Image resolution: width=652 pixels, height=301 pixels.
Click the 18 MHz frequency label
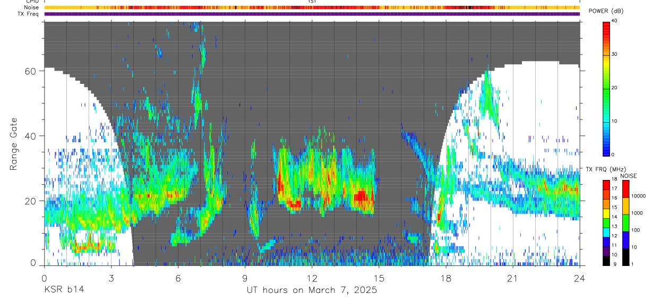click(x=615, y=180)
